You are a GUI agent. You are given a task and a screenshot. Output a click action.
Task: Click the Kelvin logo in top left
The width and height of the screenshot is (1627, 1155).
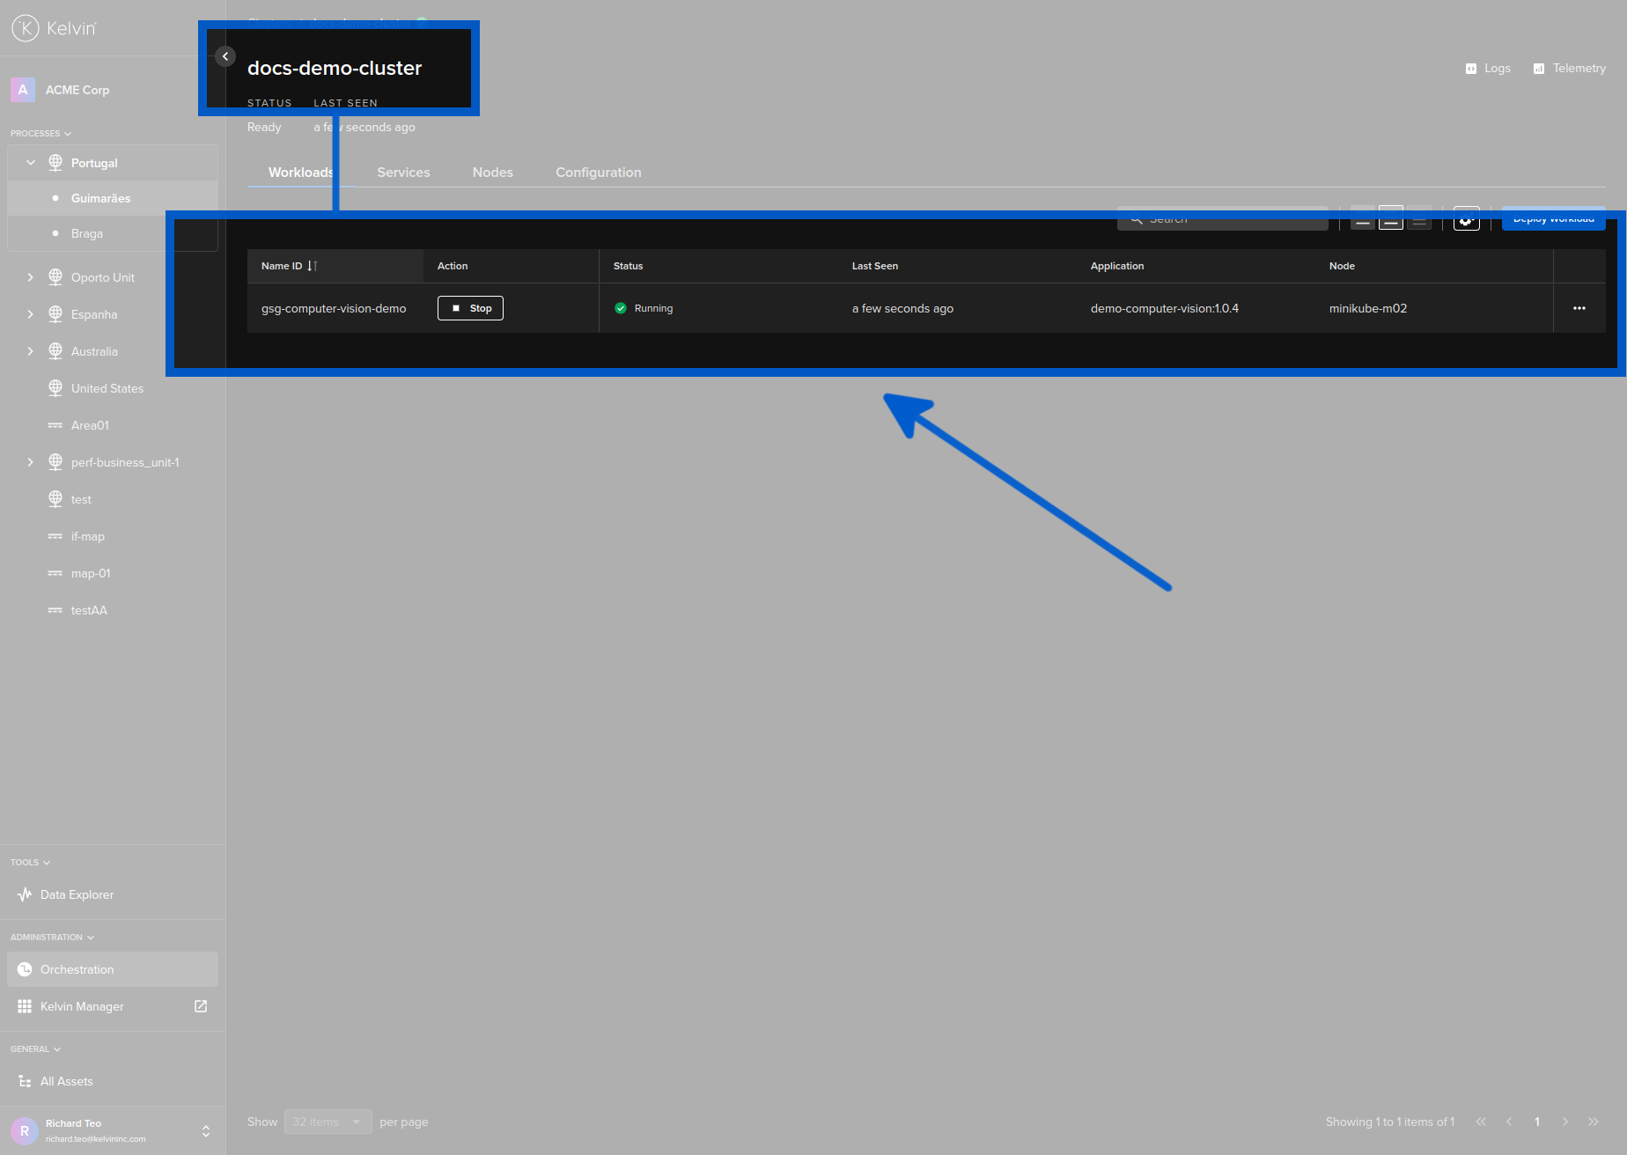click(26, 27)
